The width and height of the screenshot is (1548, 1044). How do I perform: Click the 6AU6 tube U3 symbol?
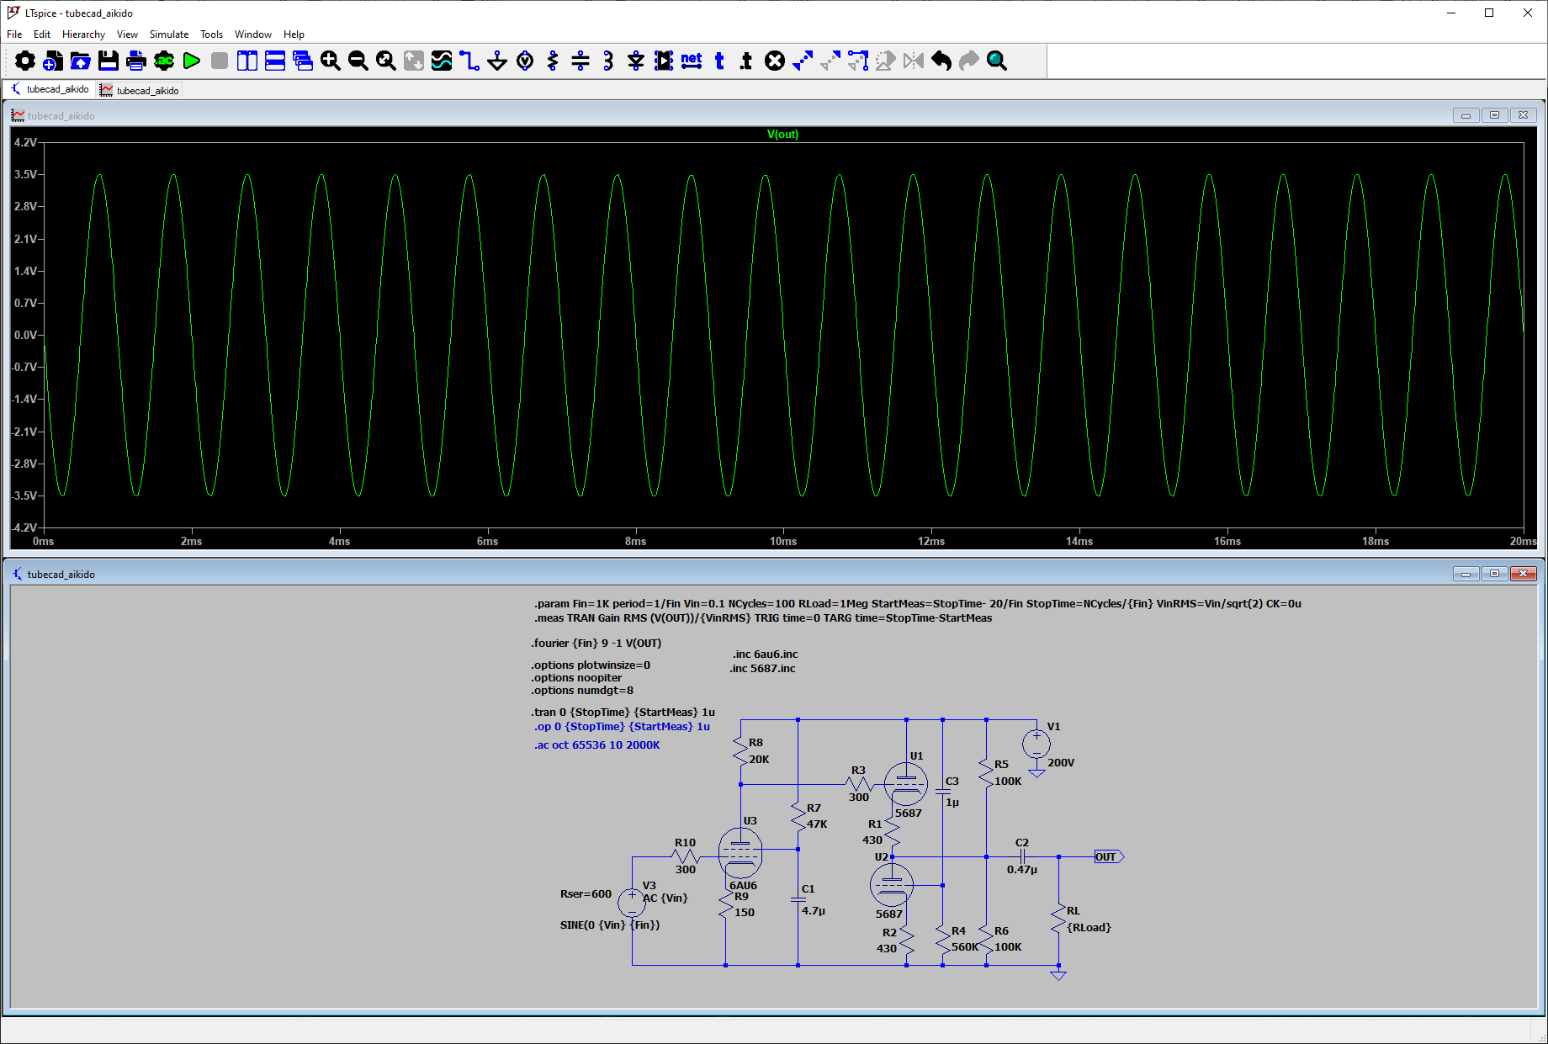coord(740,852)
